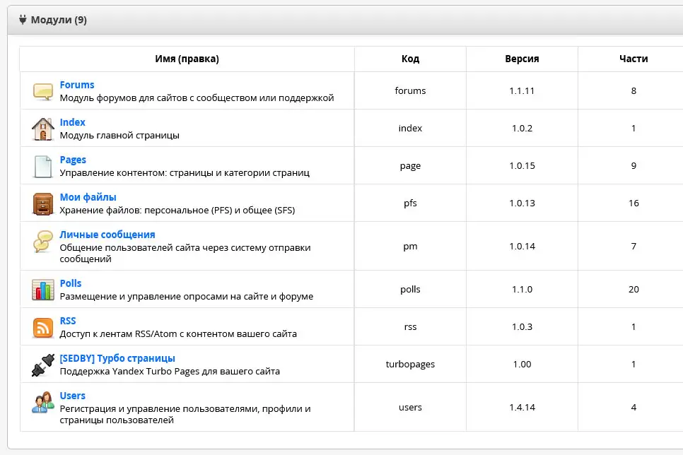Click the Имя (правка) column header
Screen dimensions: 683x455
187,59
